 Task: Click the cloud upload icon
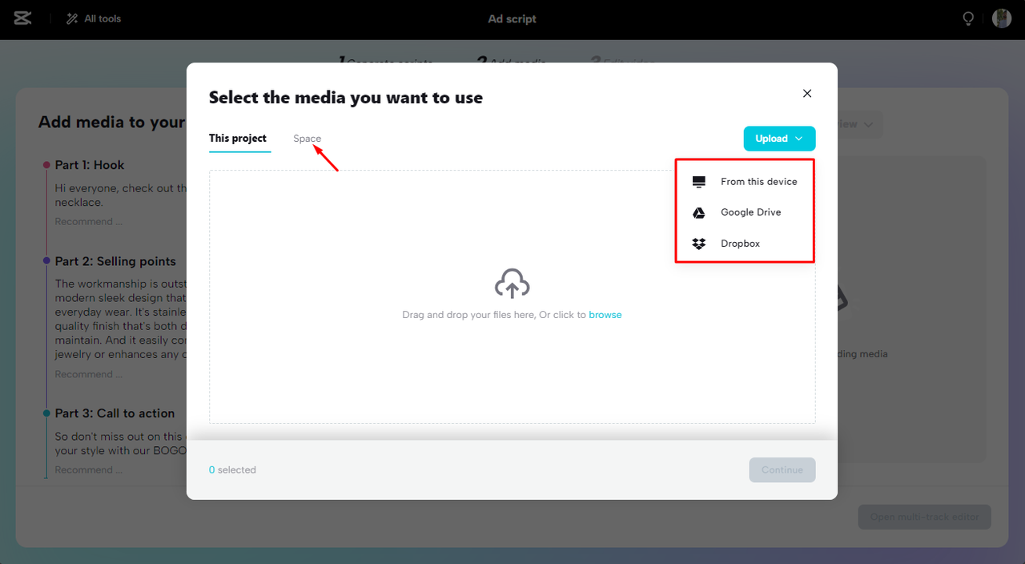click(512, 284)
